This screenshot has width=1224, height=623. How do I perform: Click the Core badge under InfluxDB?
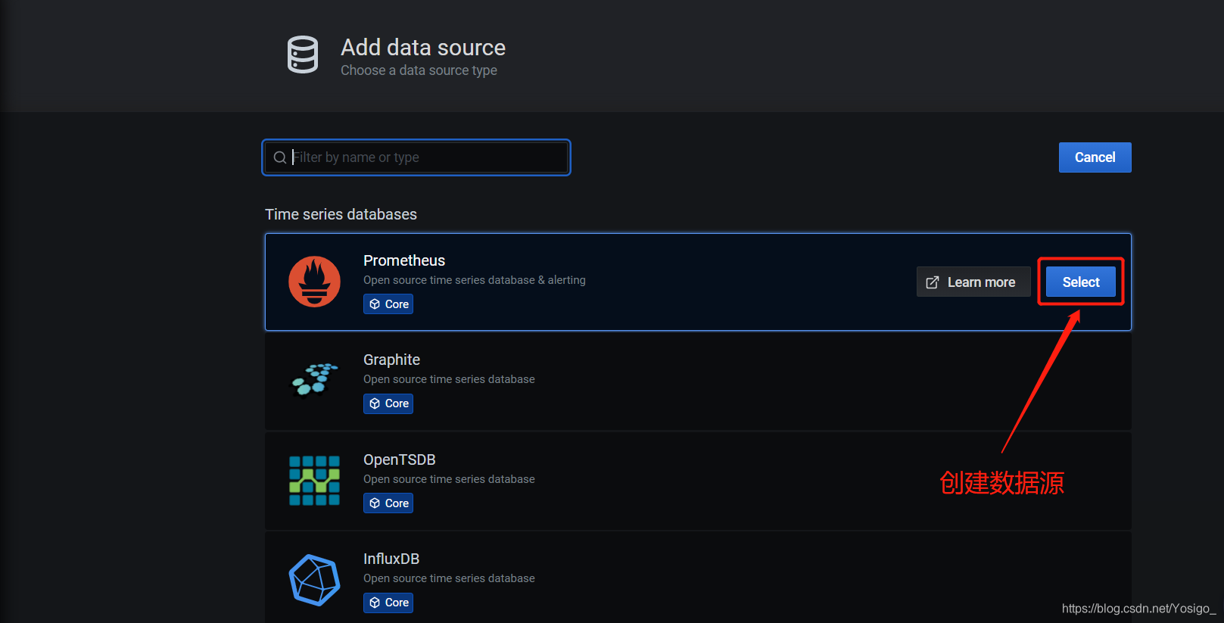(388, 603)
